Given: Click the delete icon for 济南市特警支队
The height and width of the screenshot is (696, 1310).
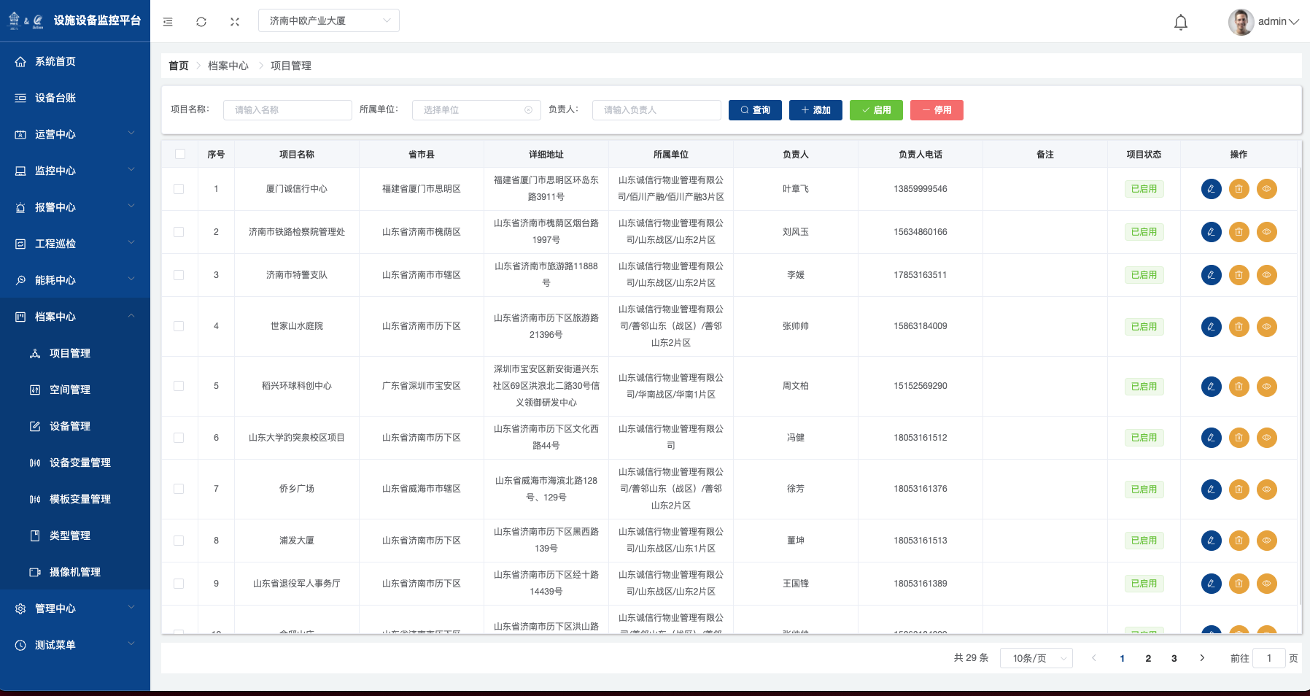Looking at the screenshot, I should click(1239, 275).
